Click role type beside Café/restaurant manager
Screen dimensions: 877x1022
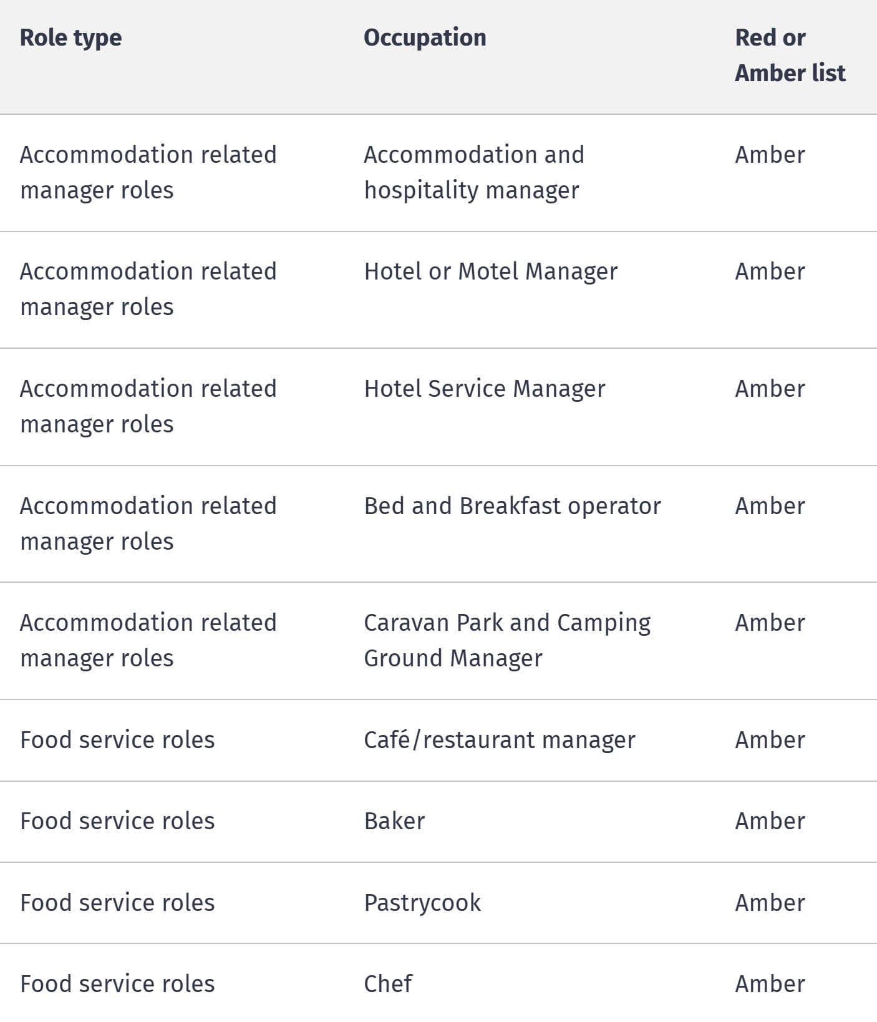(117, 740)
